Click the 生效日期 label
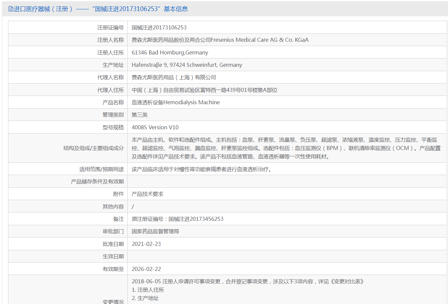 point(113,256)
